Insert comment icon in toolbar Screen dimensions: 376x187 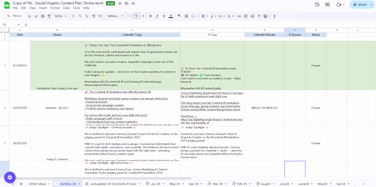pos(246,16)
